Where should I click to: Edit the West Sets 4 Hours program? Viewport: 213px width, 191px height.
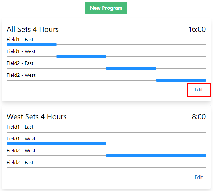(199, 177)
